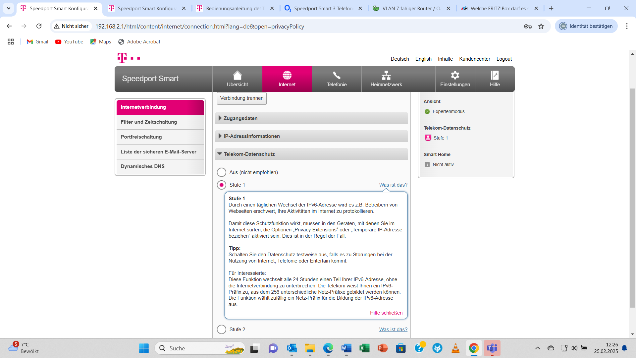Switch to Welche FRITZ!Box tab

click(500, 8)
